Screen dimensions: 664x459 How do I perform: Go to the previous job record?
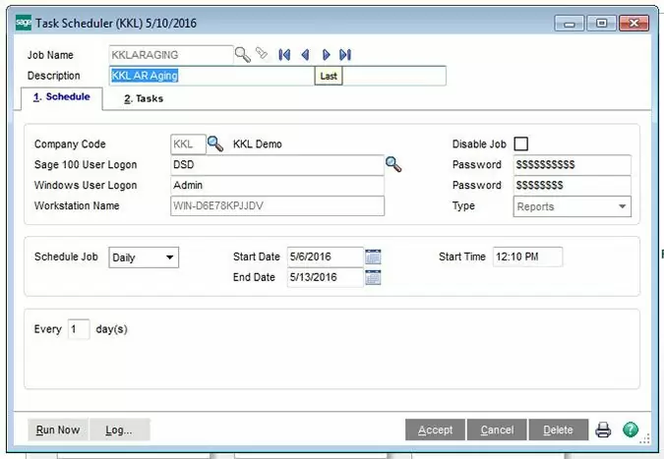tap(305, 55)
